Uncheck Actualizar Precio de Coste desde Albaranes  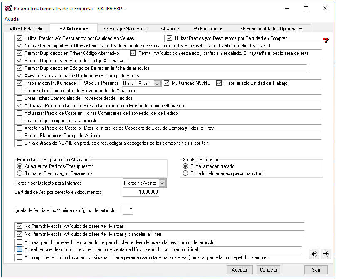pyautogui.click(x=20, y=106)
